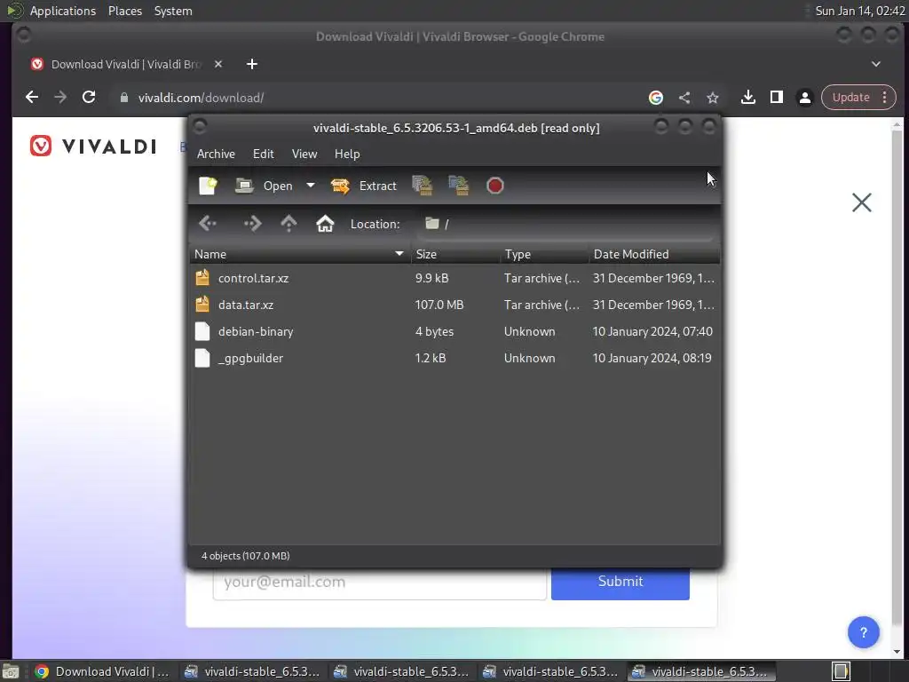The height and width of the screenshot is (682, 909).
Task: Open a new Chrome tab
Action: click(x=251, y=64)
